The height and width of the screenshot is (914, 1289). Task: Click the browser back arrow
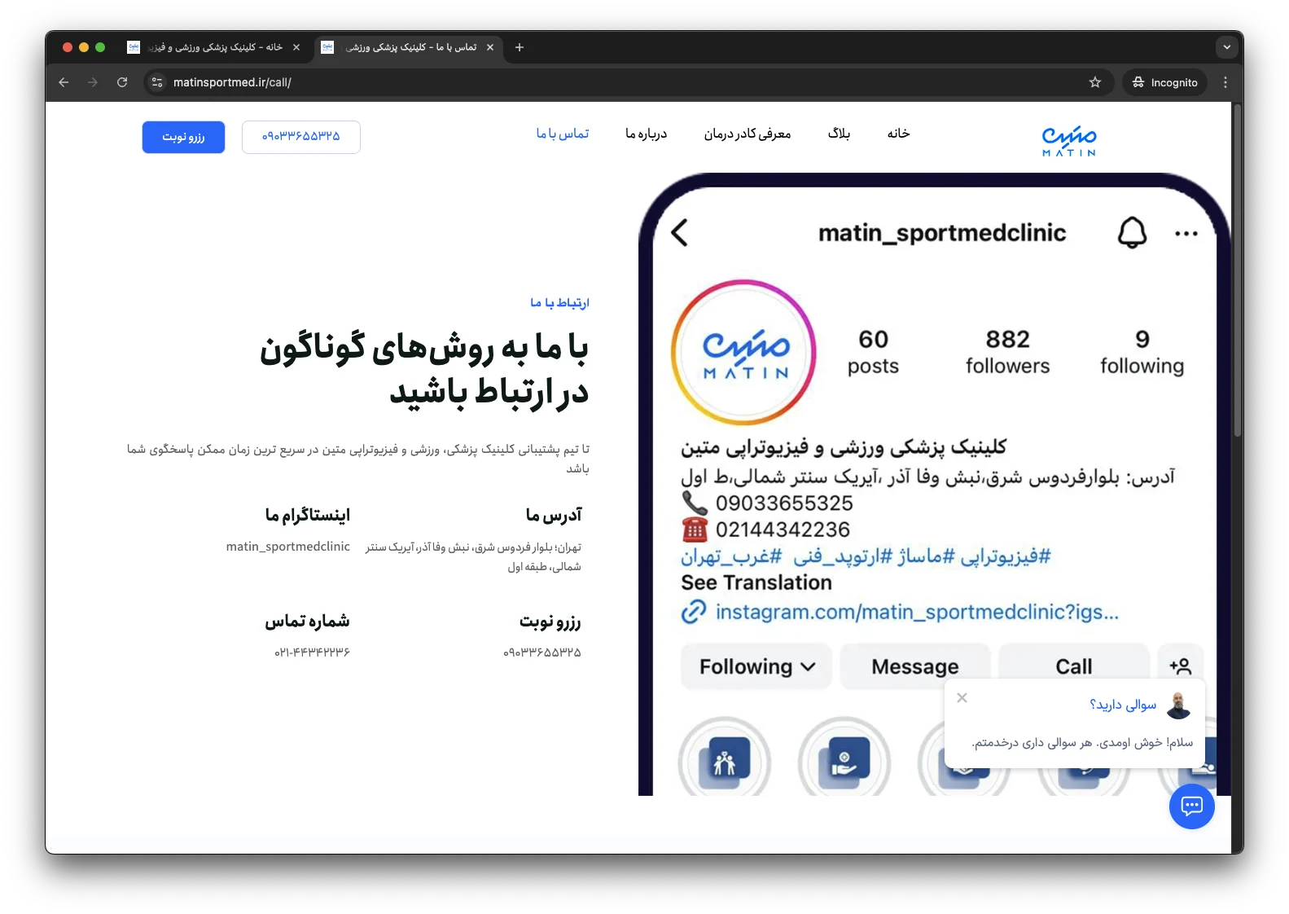coord(64,82)
